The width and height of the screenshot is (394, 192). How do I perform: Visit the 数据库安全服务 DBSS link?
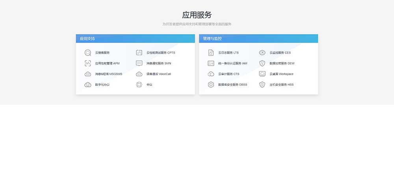click(x=232, y=85)
